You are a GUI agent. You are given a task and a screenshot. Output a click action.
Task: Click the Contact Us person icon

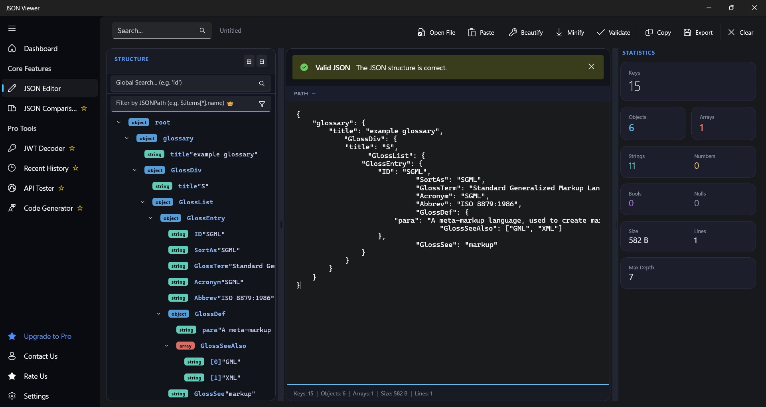pos(12,356)
